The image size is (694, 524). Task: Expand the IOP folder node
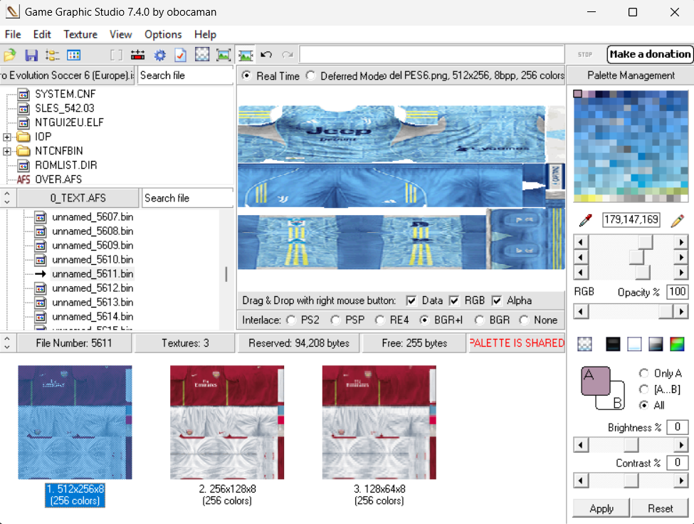click(x=6, y=137)
